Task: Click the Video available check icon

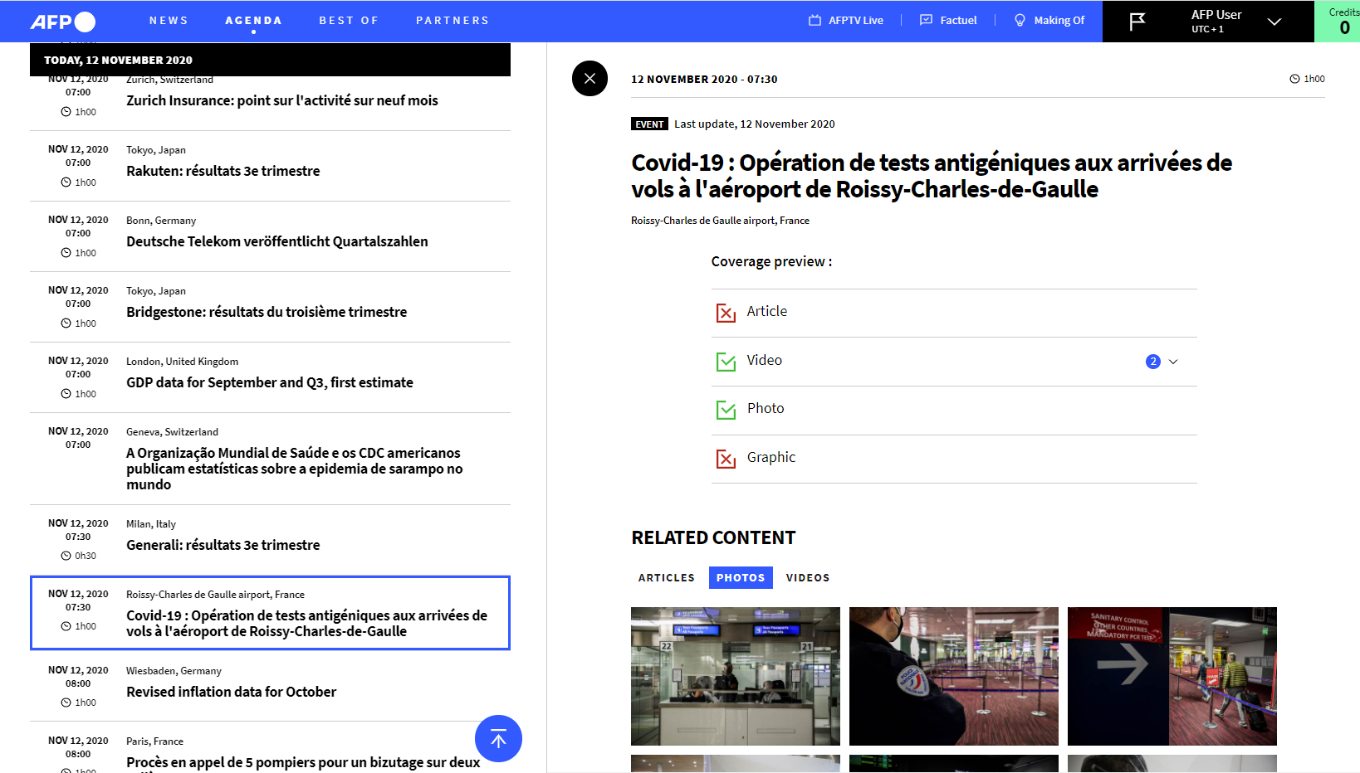Action: click(726, 362)
